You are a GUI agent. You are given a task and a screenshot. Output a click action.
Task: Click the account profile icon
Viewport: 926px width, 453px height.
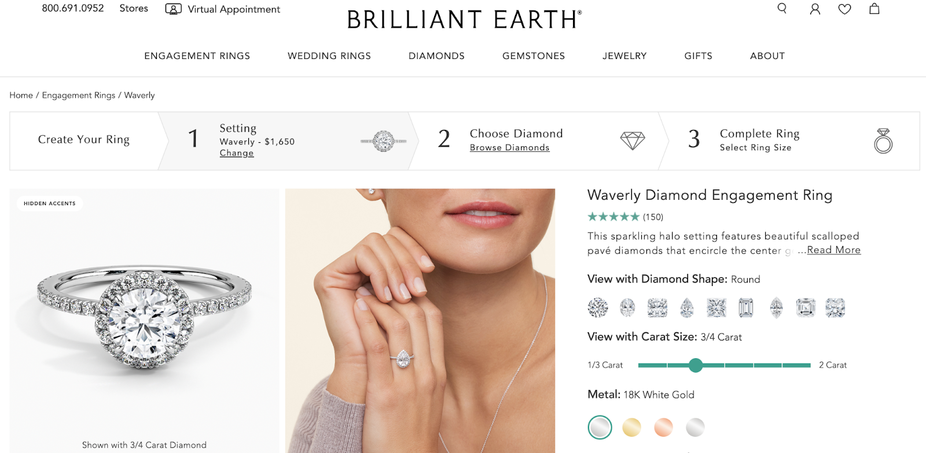click(815, 9)
